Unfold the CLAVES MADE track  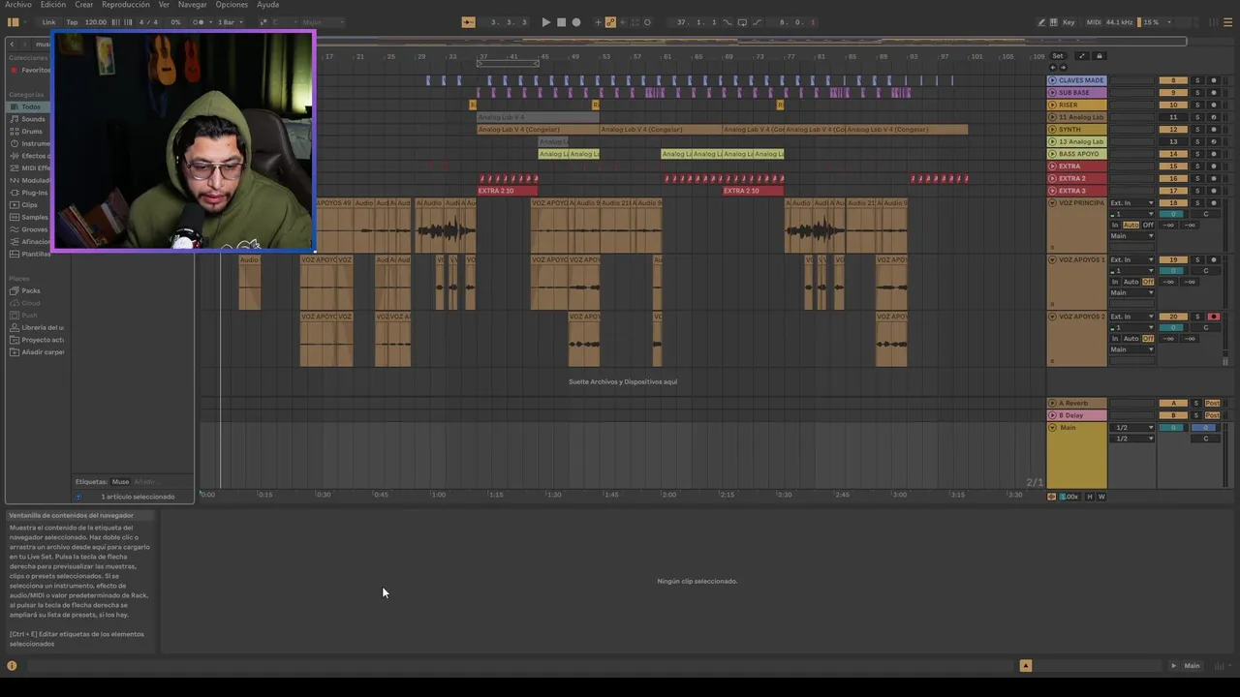1053,80
